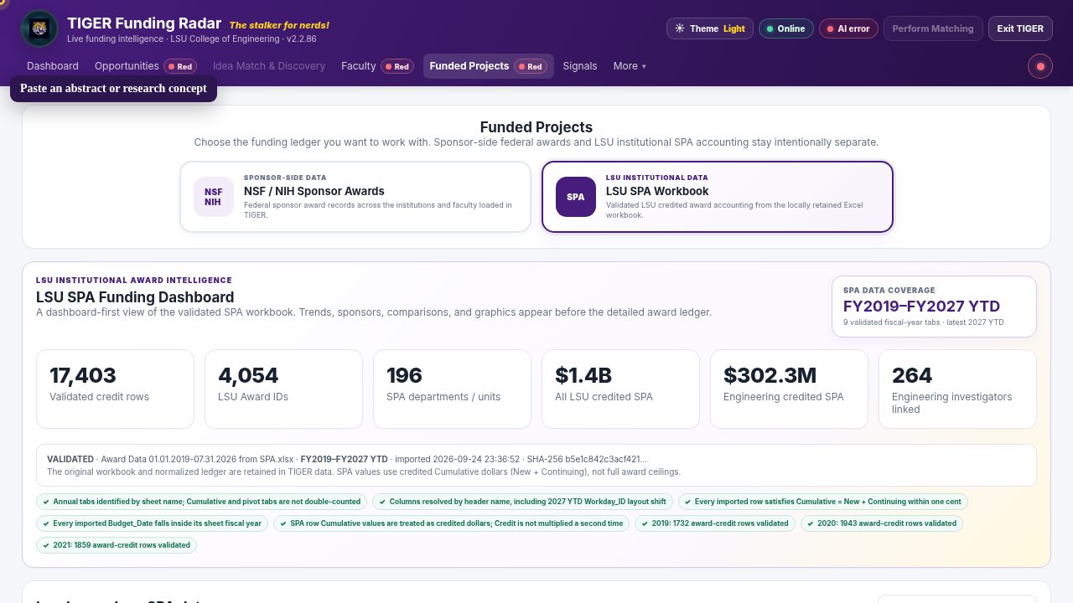Viewport: 1073px width, 603px height.
Task: Click the 'Columns resolved by header name' chip
Action: pyautogui.click(x=522, y=502)
